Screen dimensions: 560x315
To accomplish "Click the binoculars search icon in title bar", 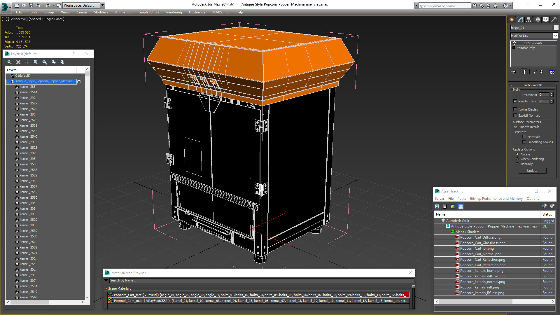I will [x=475, y=6].
